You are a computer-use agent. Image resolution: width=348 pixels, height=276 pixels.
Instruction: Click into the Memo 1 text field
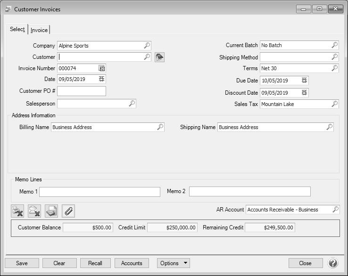(100, 192)
